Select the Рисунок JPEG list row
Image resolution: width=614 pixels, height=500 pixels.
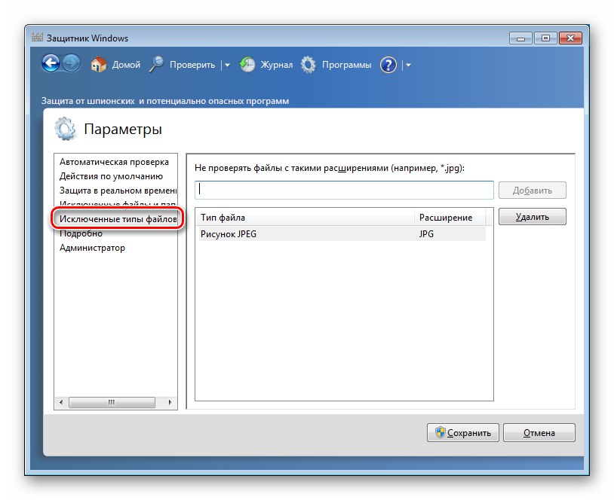coord(342,233)
